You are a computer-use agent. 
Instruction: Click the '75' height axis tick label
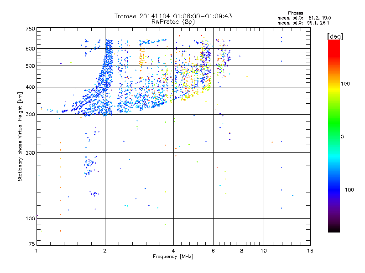pos(32,244)
